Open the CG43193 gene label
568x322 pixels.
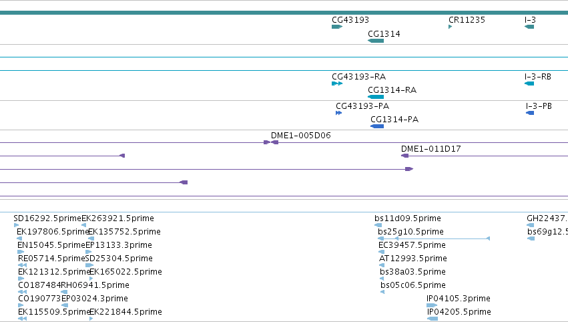point(350,20)
